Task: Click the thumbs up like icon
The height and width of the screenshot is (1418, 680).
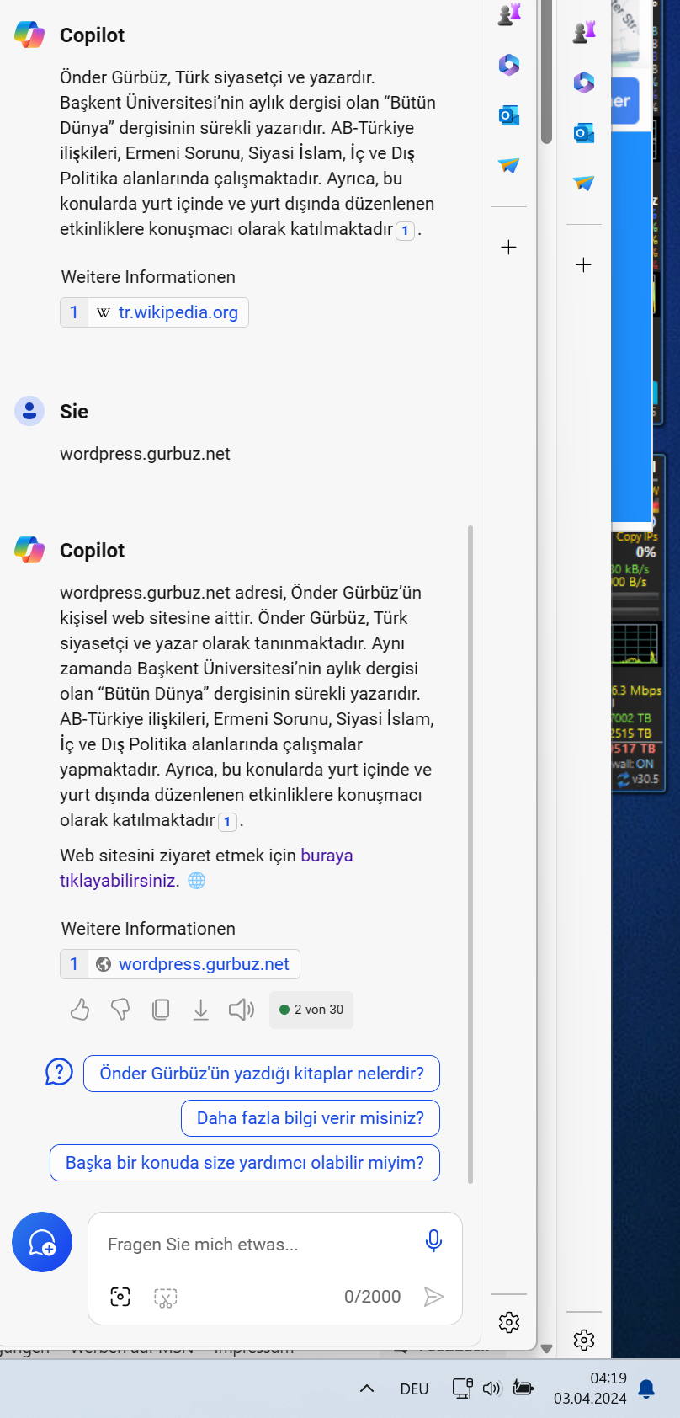Action: (80, 1010)
